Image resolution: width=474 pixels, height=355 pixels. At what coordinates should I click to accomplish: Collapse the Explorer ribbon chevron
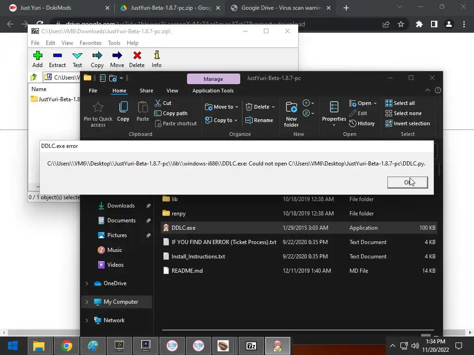tap(427, 90)
